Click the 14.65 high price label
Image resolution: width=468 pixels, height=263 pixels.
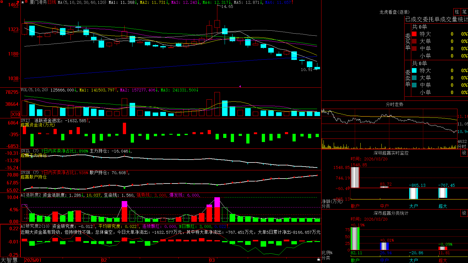(227, 6)
